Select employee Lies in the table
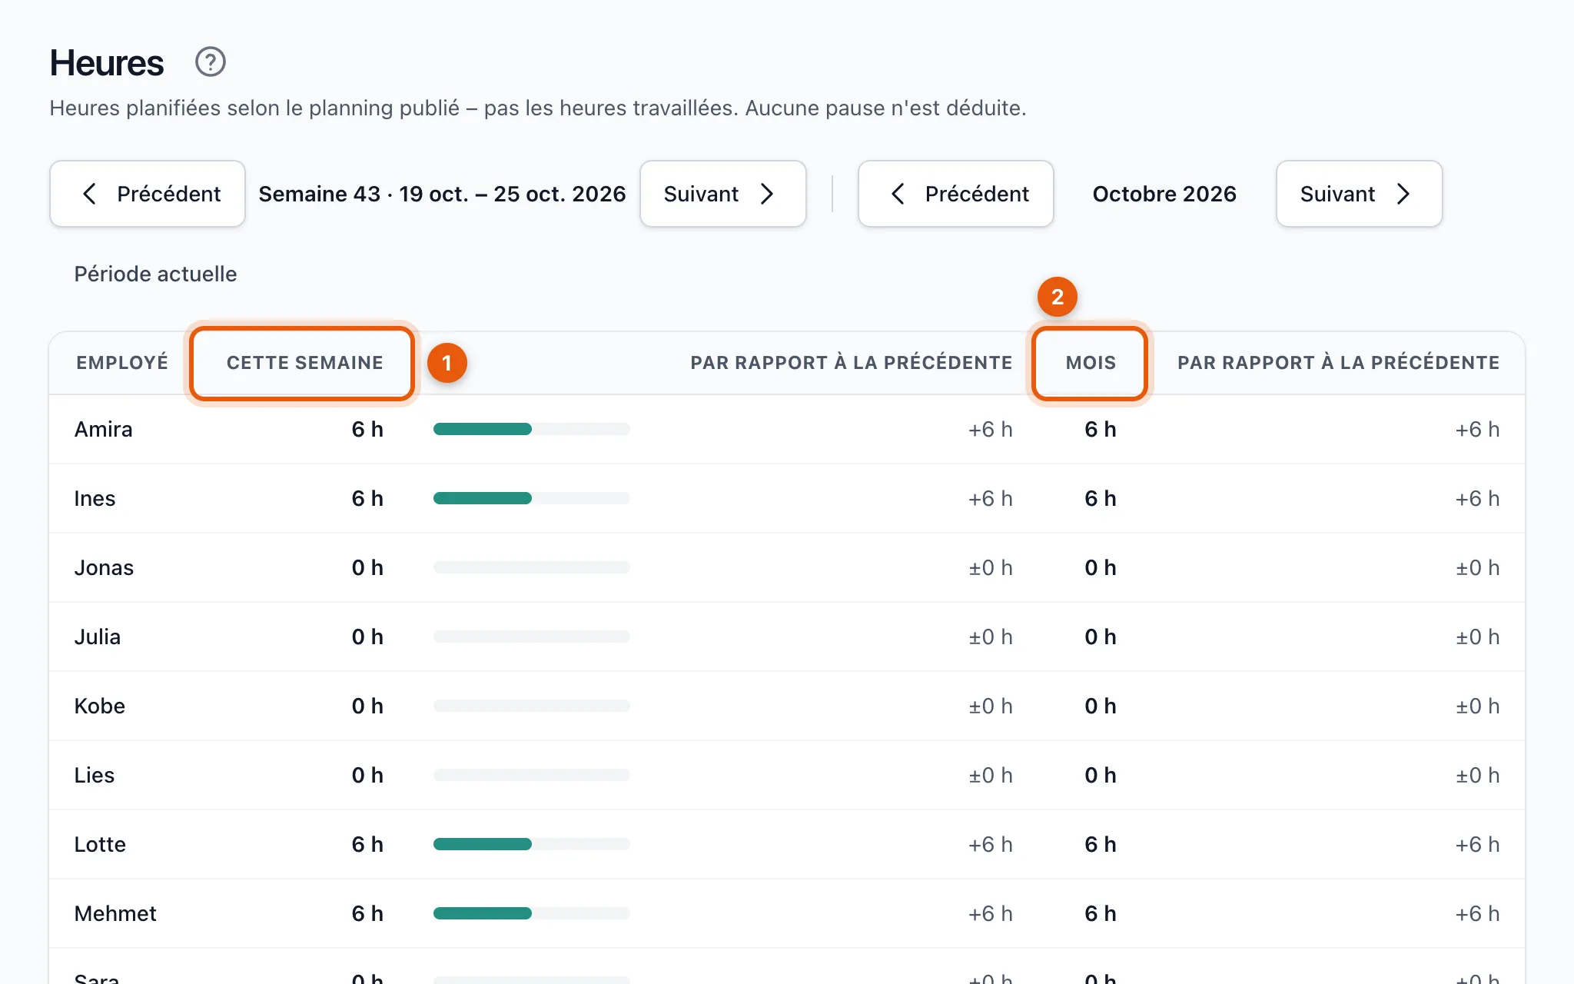This screenshot has height=984, width=1574. pos(94,775)
